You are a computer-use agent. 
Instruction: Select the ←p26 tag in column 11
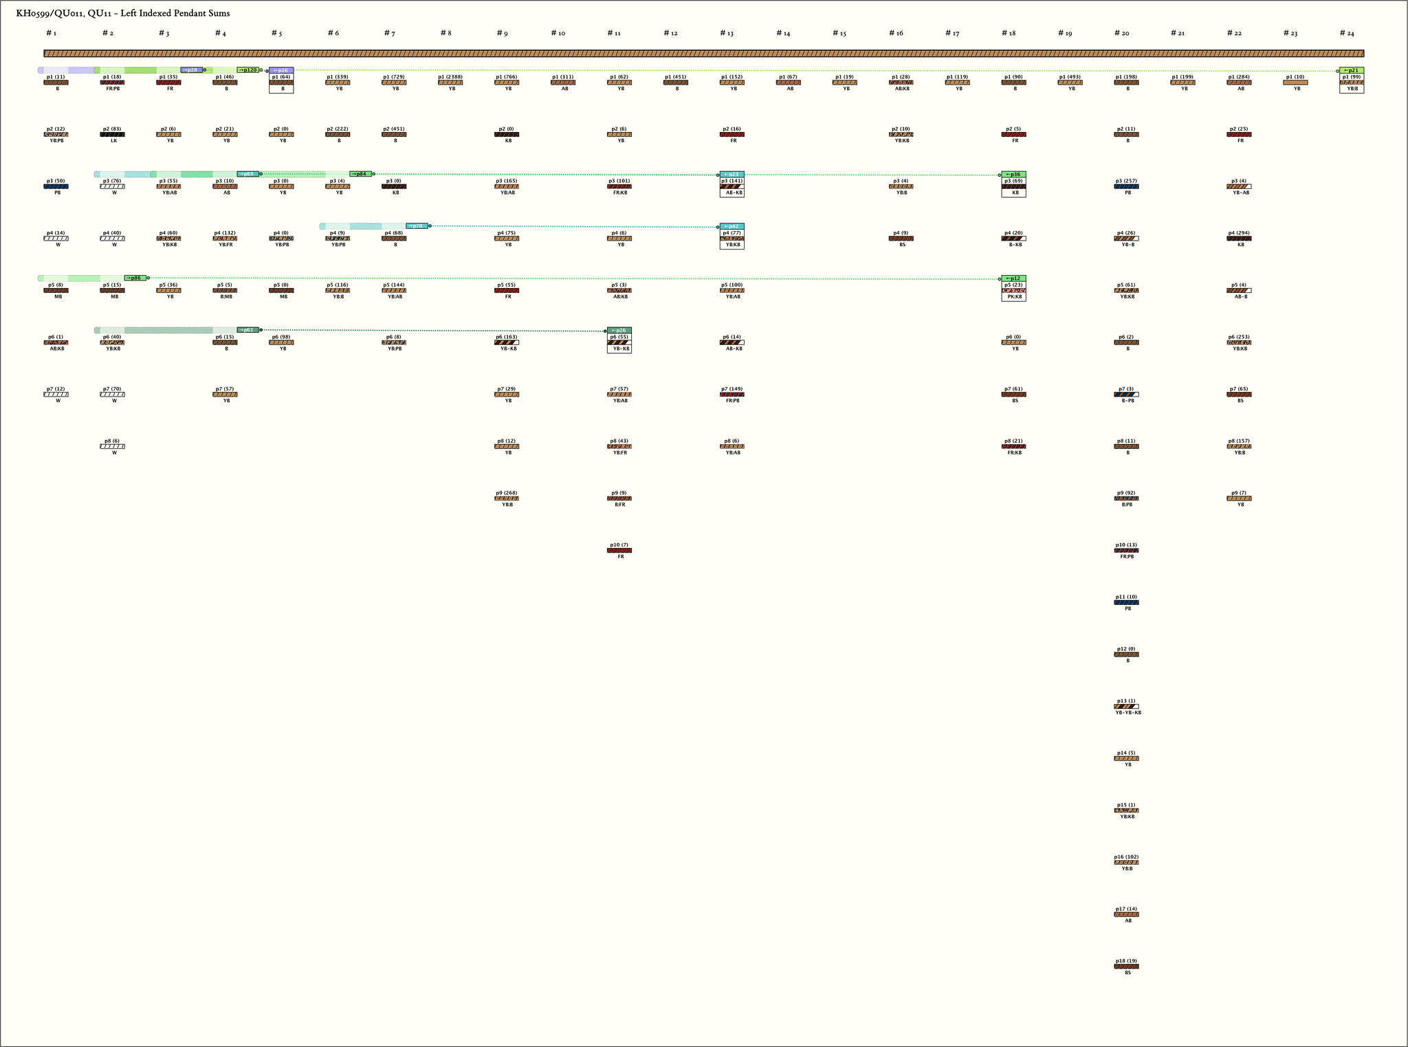point(619,330)
